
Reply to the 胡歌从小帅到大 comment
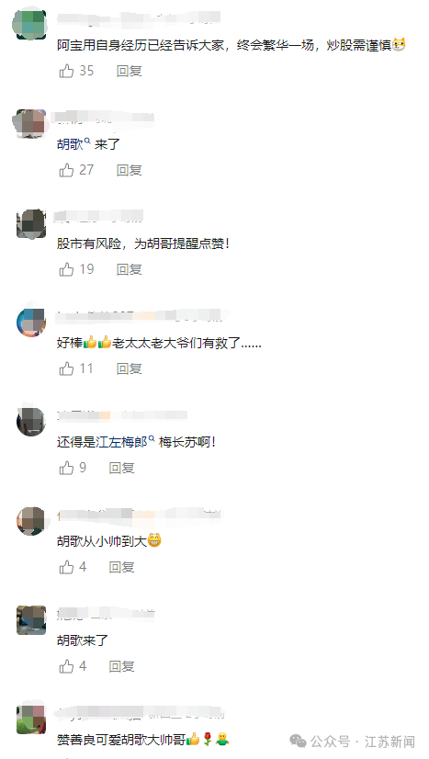coord(122,567)
